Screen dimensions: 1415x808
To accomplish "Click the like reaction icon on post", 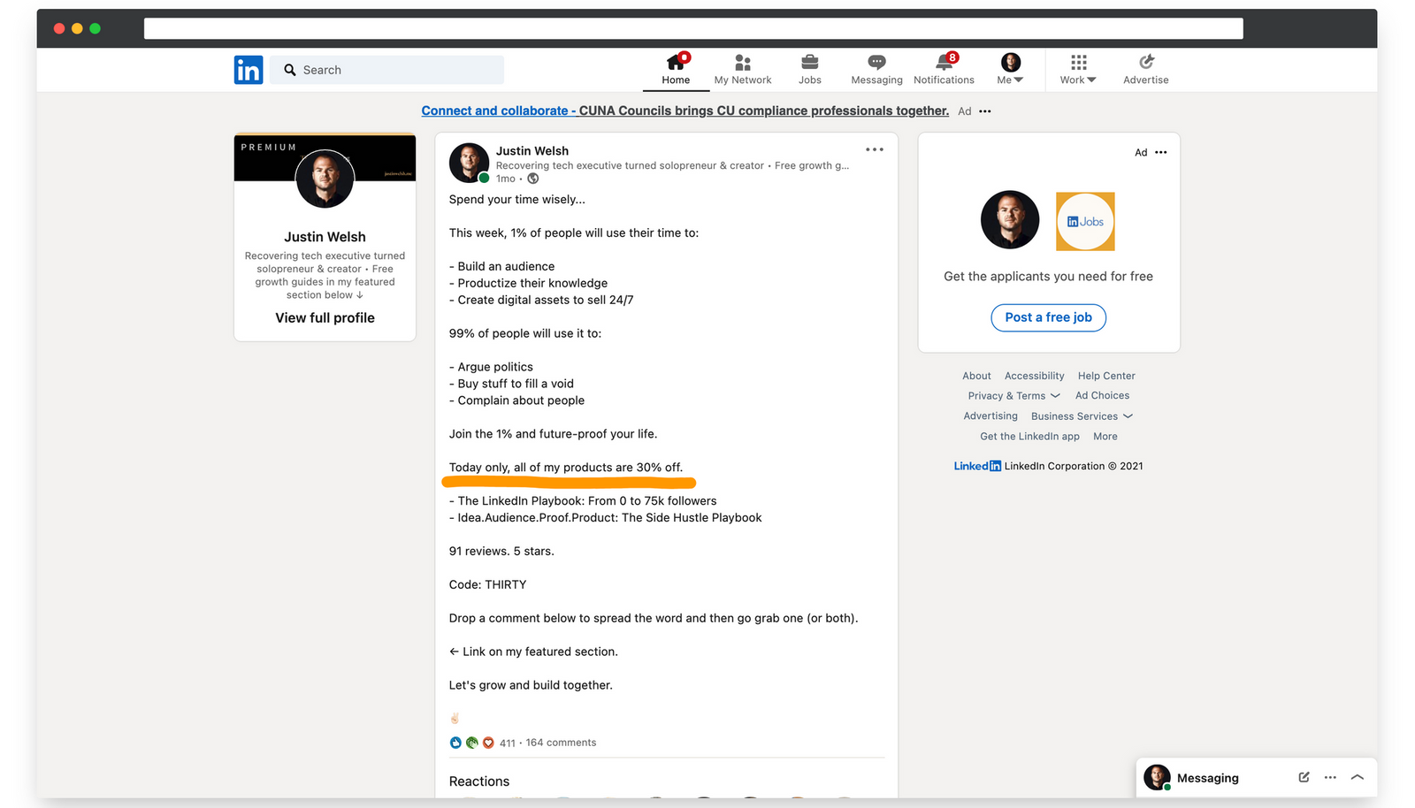I will click(455, 743).
